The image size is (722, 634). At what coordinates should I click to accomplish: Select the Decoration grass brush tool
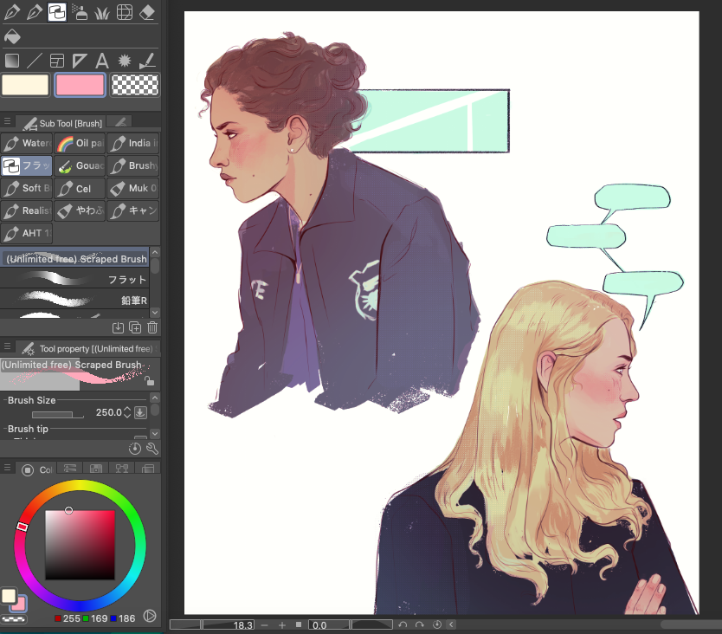102,12
